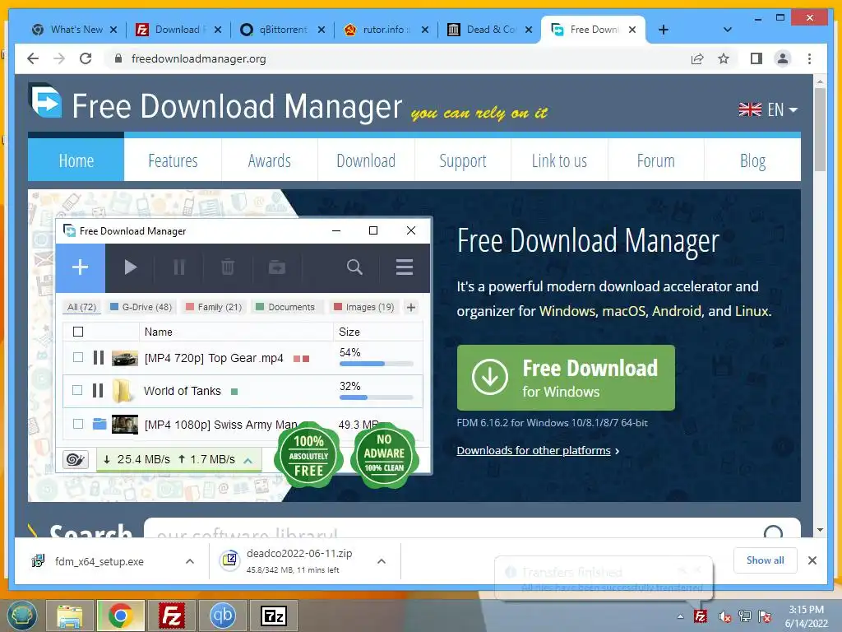Viewport: 842px width, 632px height.
Task: Open the Forum menu item
Action: (655, 160)
